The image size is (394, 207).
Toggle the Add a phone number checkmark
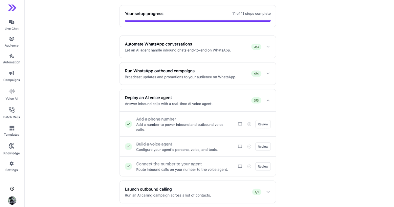tap(128, 124)
